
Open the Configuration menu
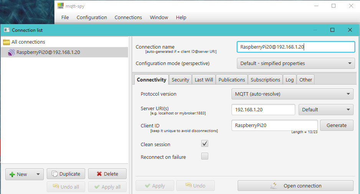click(x=92, y=17)
